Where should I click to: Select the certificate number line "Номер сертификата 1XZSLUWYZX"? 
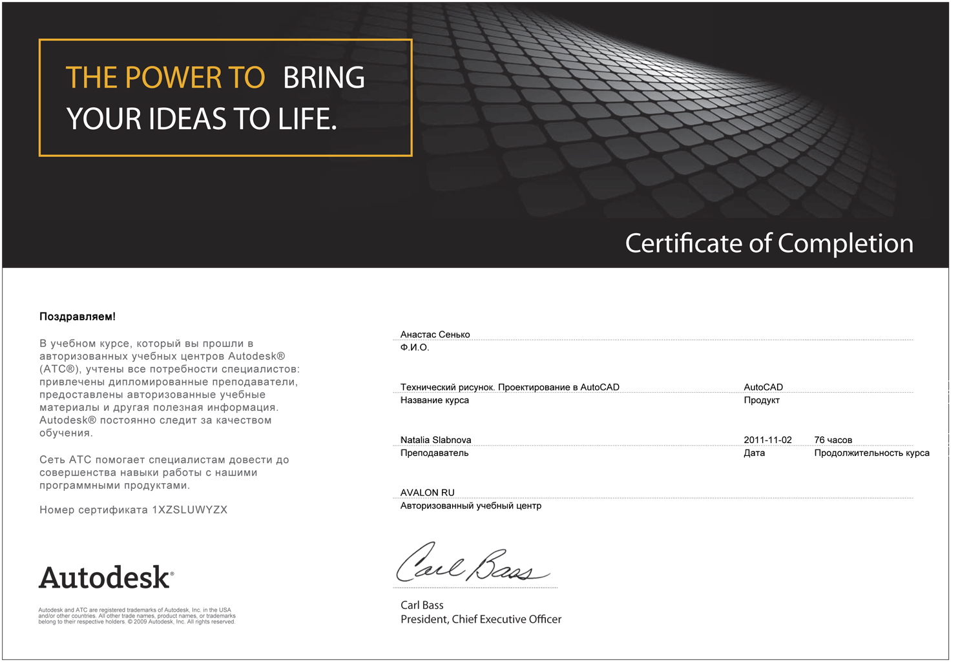[133, 510]
